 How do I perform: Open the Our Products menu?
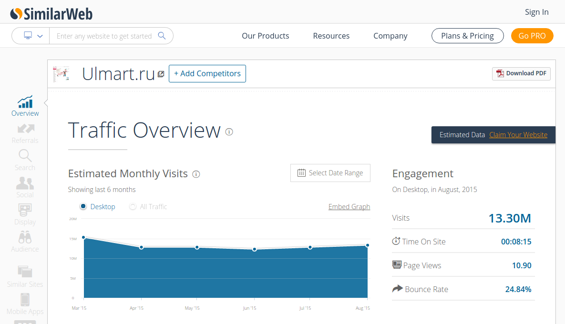[x=265, y=36]
